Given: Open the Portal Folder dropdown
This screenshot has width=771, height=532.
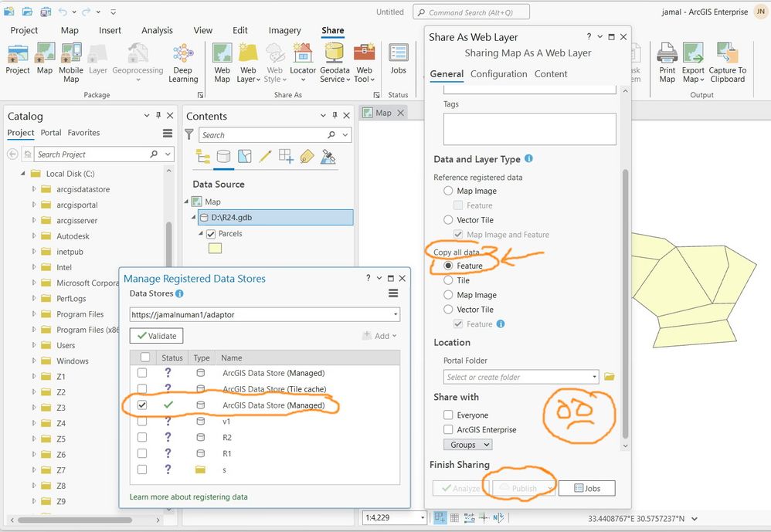Looking at the screenshot, I should point(595,378).
